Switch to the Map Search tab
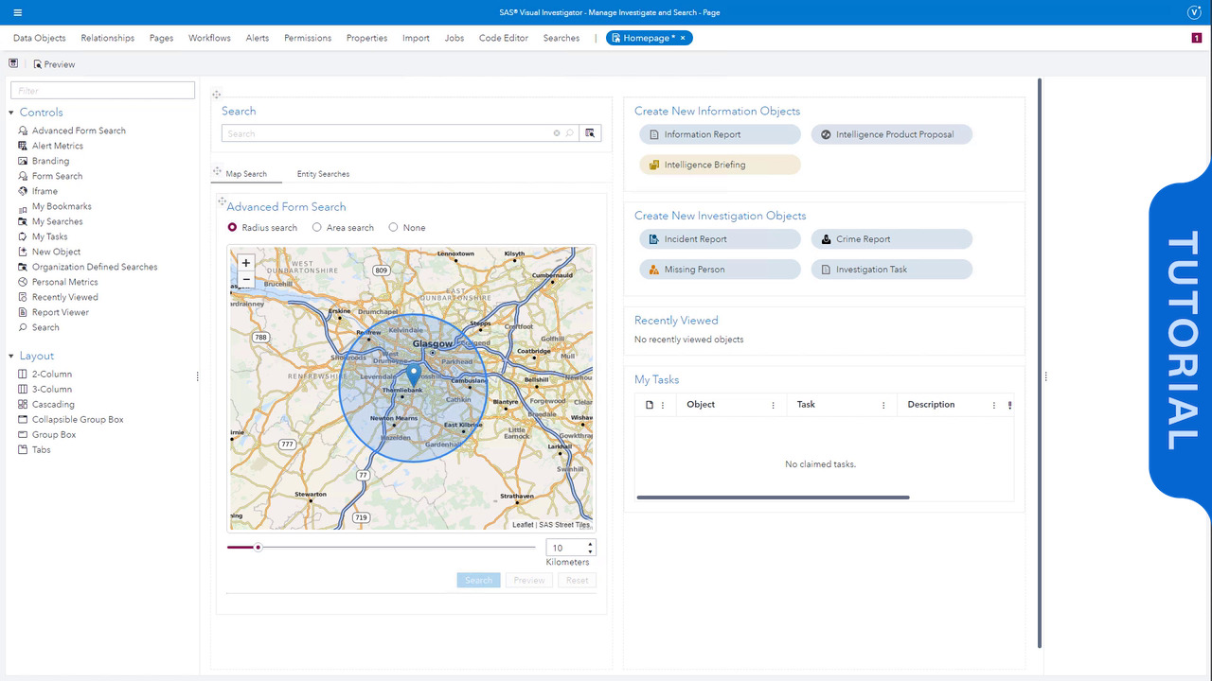Screen dimensions: 1212x681 coord(246,174)
